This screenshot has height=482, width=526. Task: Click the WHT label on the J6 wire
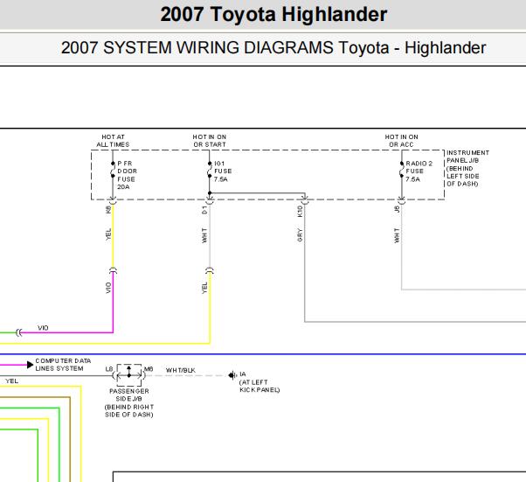pos(397,235)
